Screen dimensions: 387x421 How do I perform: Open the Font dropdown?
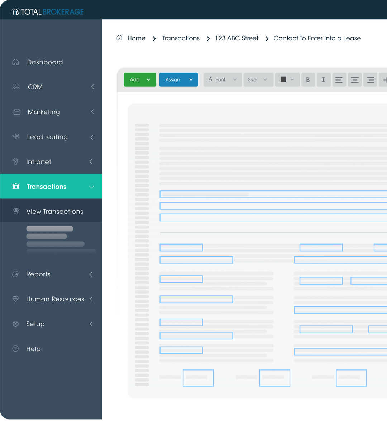pos(222,79)
